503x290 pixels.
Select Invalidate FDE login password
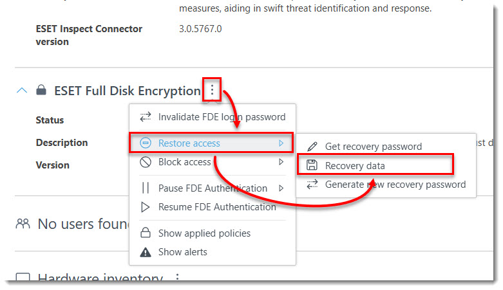(x=213, y=117)
